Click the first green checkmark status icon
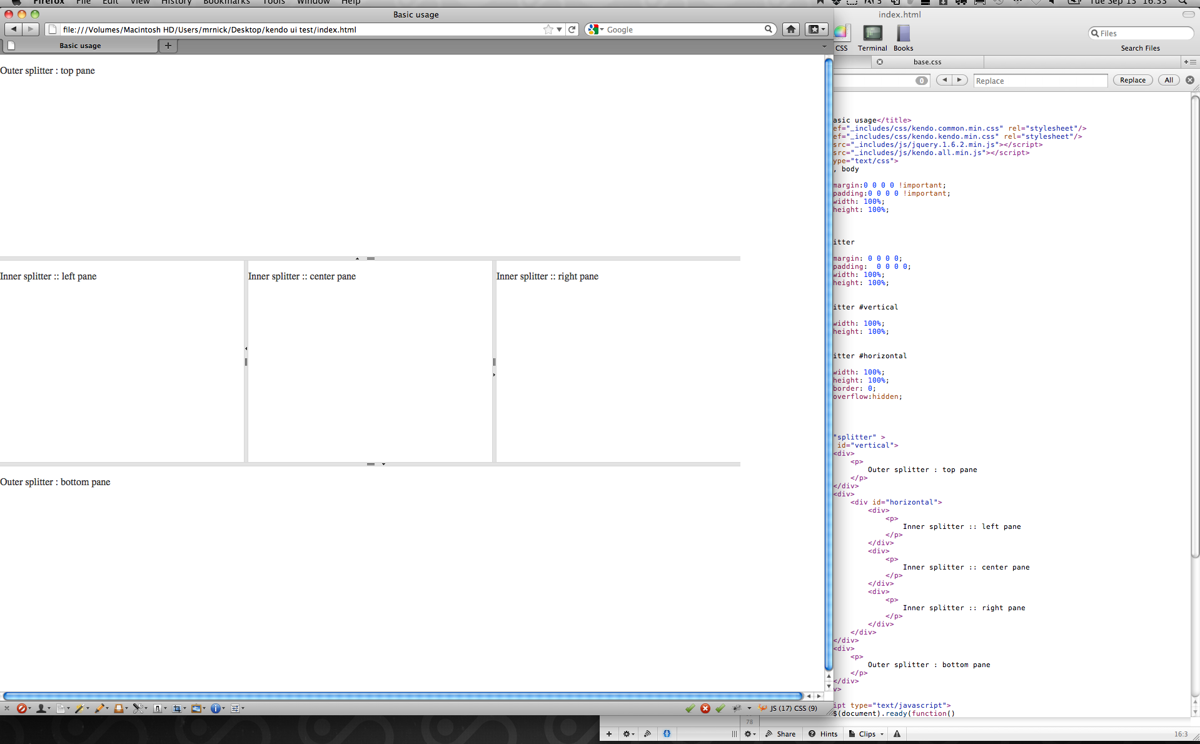This screenshot has width=1200, height=744. tap(690, 708)
